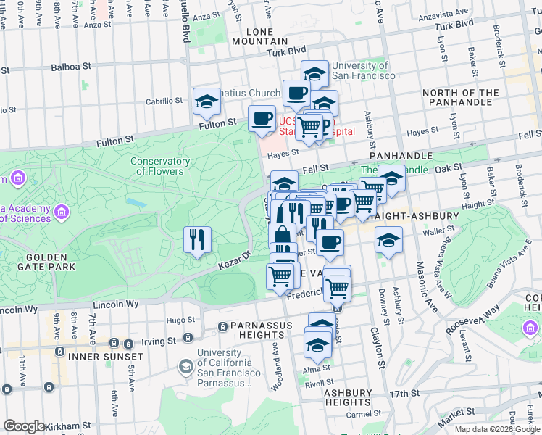Select the fork-and-knife marker inside Golden Gate Park

click(x=197, y=241)
